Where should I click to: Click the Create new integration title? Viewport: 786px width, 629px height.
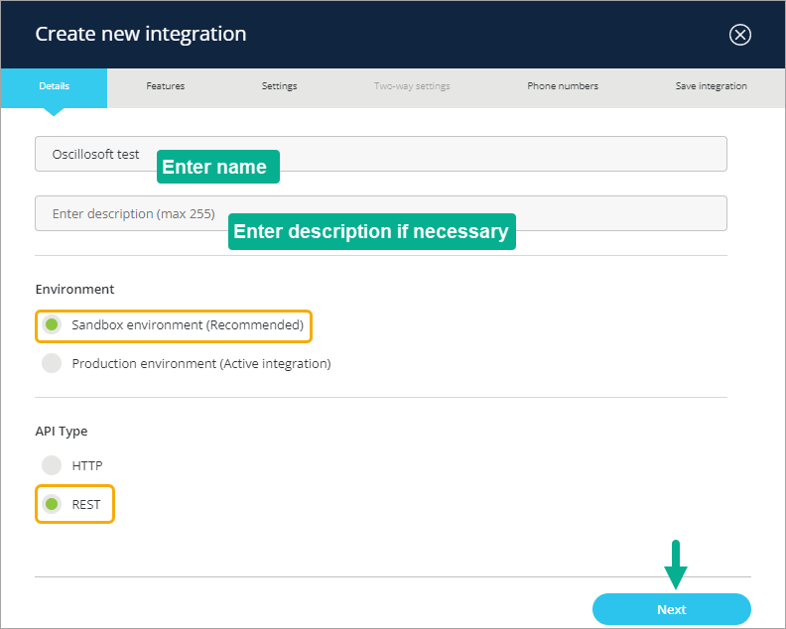click(x=141, y=34)
